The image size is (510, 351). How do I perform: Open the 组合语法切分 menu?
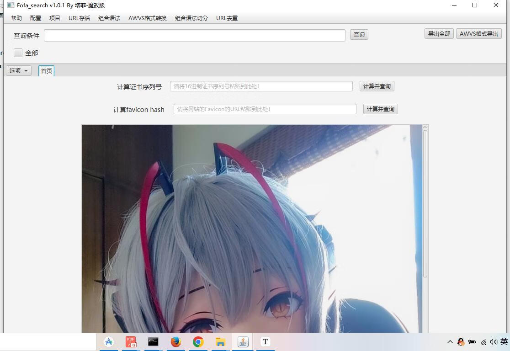(x=191, y=18)
